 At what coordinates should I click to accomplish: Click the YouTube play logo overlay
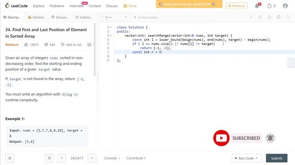point(221,138)
